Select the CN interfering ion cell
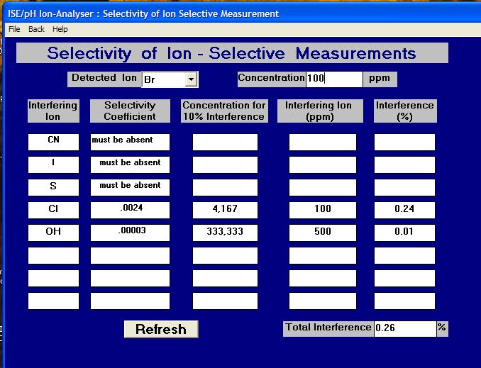This screenshot has height=368, width=481. [x=53, y=142]
